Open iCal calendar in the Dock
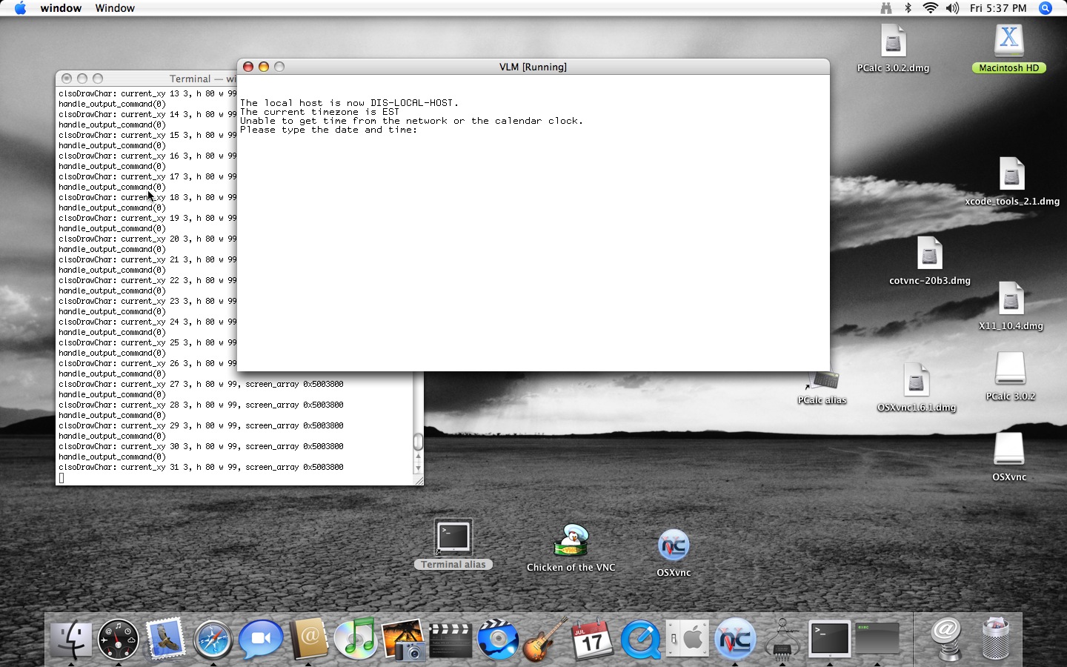 (x=592, y=639)
